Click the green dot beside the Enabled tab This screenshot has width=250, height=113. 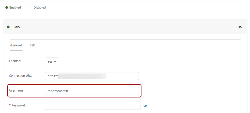tap(7, 8)
